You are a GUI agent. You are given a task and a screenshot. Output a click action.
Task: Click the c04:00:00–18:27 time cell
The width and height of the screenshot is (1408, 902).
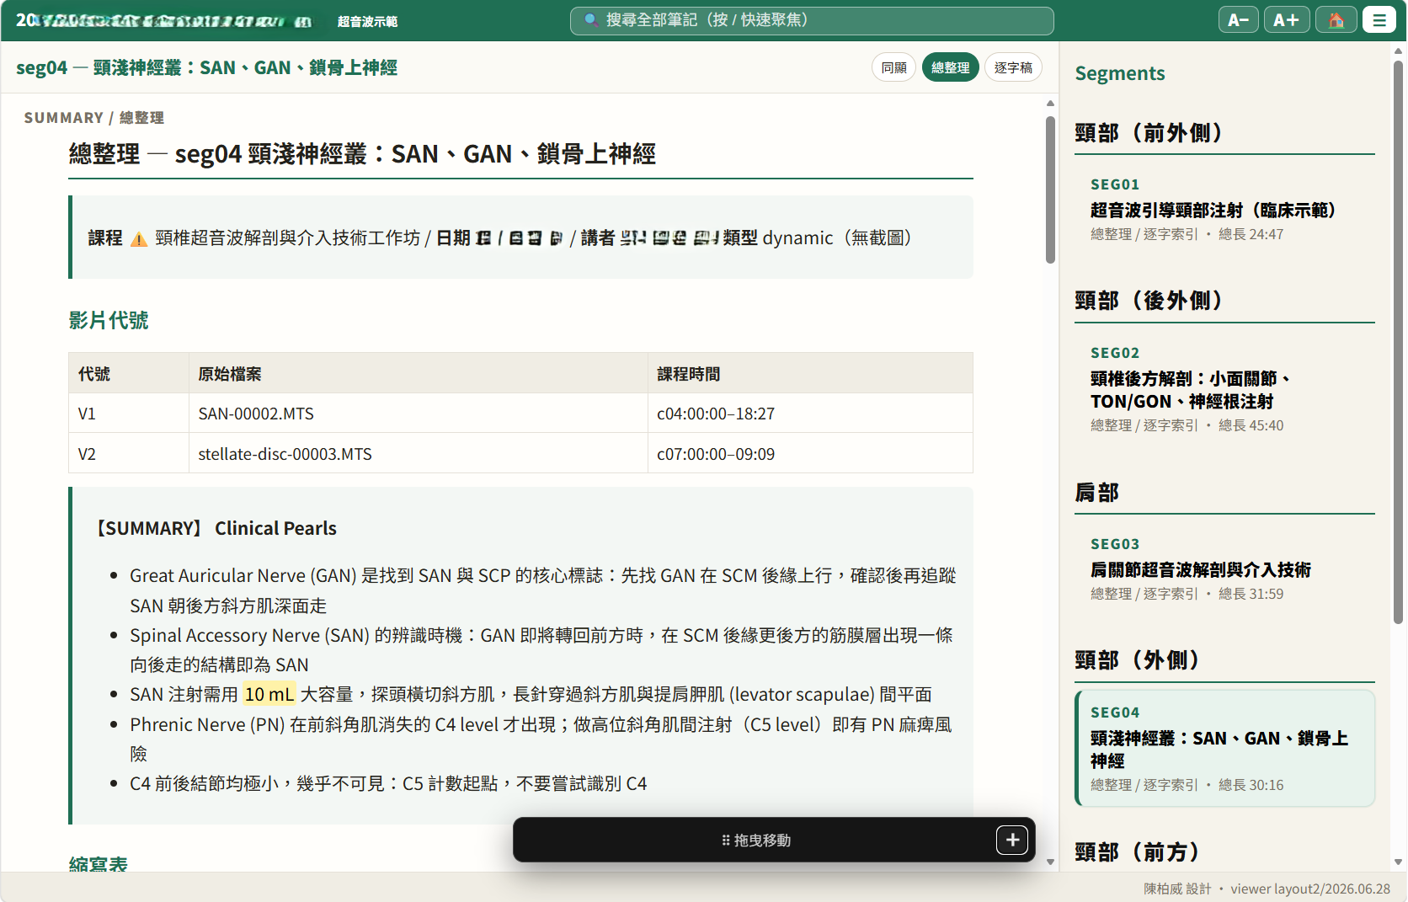pyautogui.click(x=810, y=414)
